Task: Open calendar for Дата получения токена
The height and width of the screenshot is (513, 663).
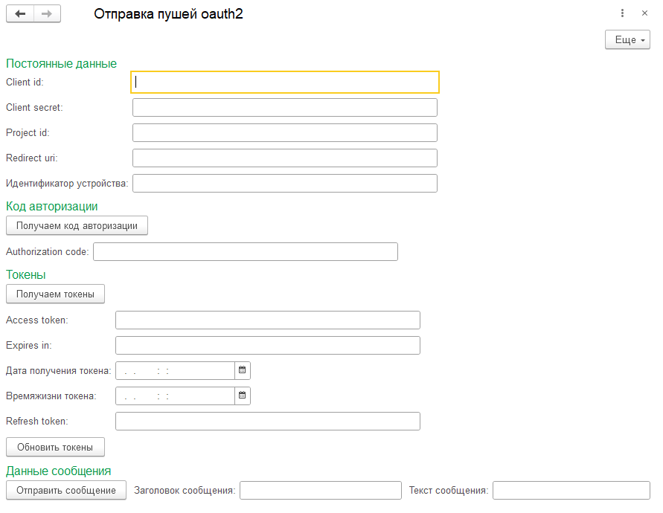Action: coord(243,370)
